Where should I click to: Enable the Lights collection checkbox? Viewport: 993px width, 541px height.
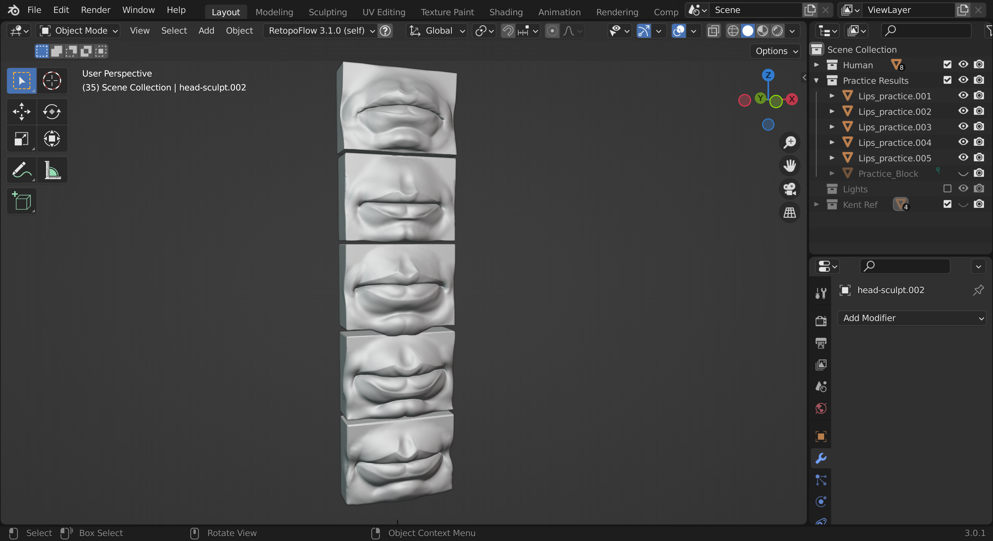pyautogui.click(x=947, y=189)
